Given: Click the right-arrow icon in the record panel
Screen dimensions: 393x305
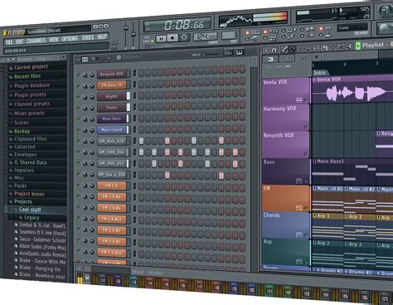Looking at the screenshot, I should 310,35.
